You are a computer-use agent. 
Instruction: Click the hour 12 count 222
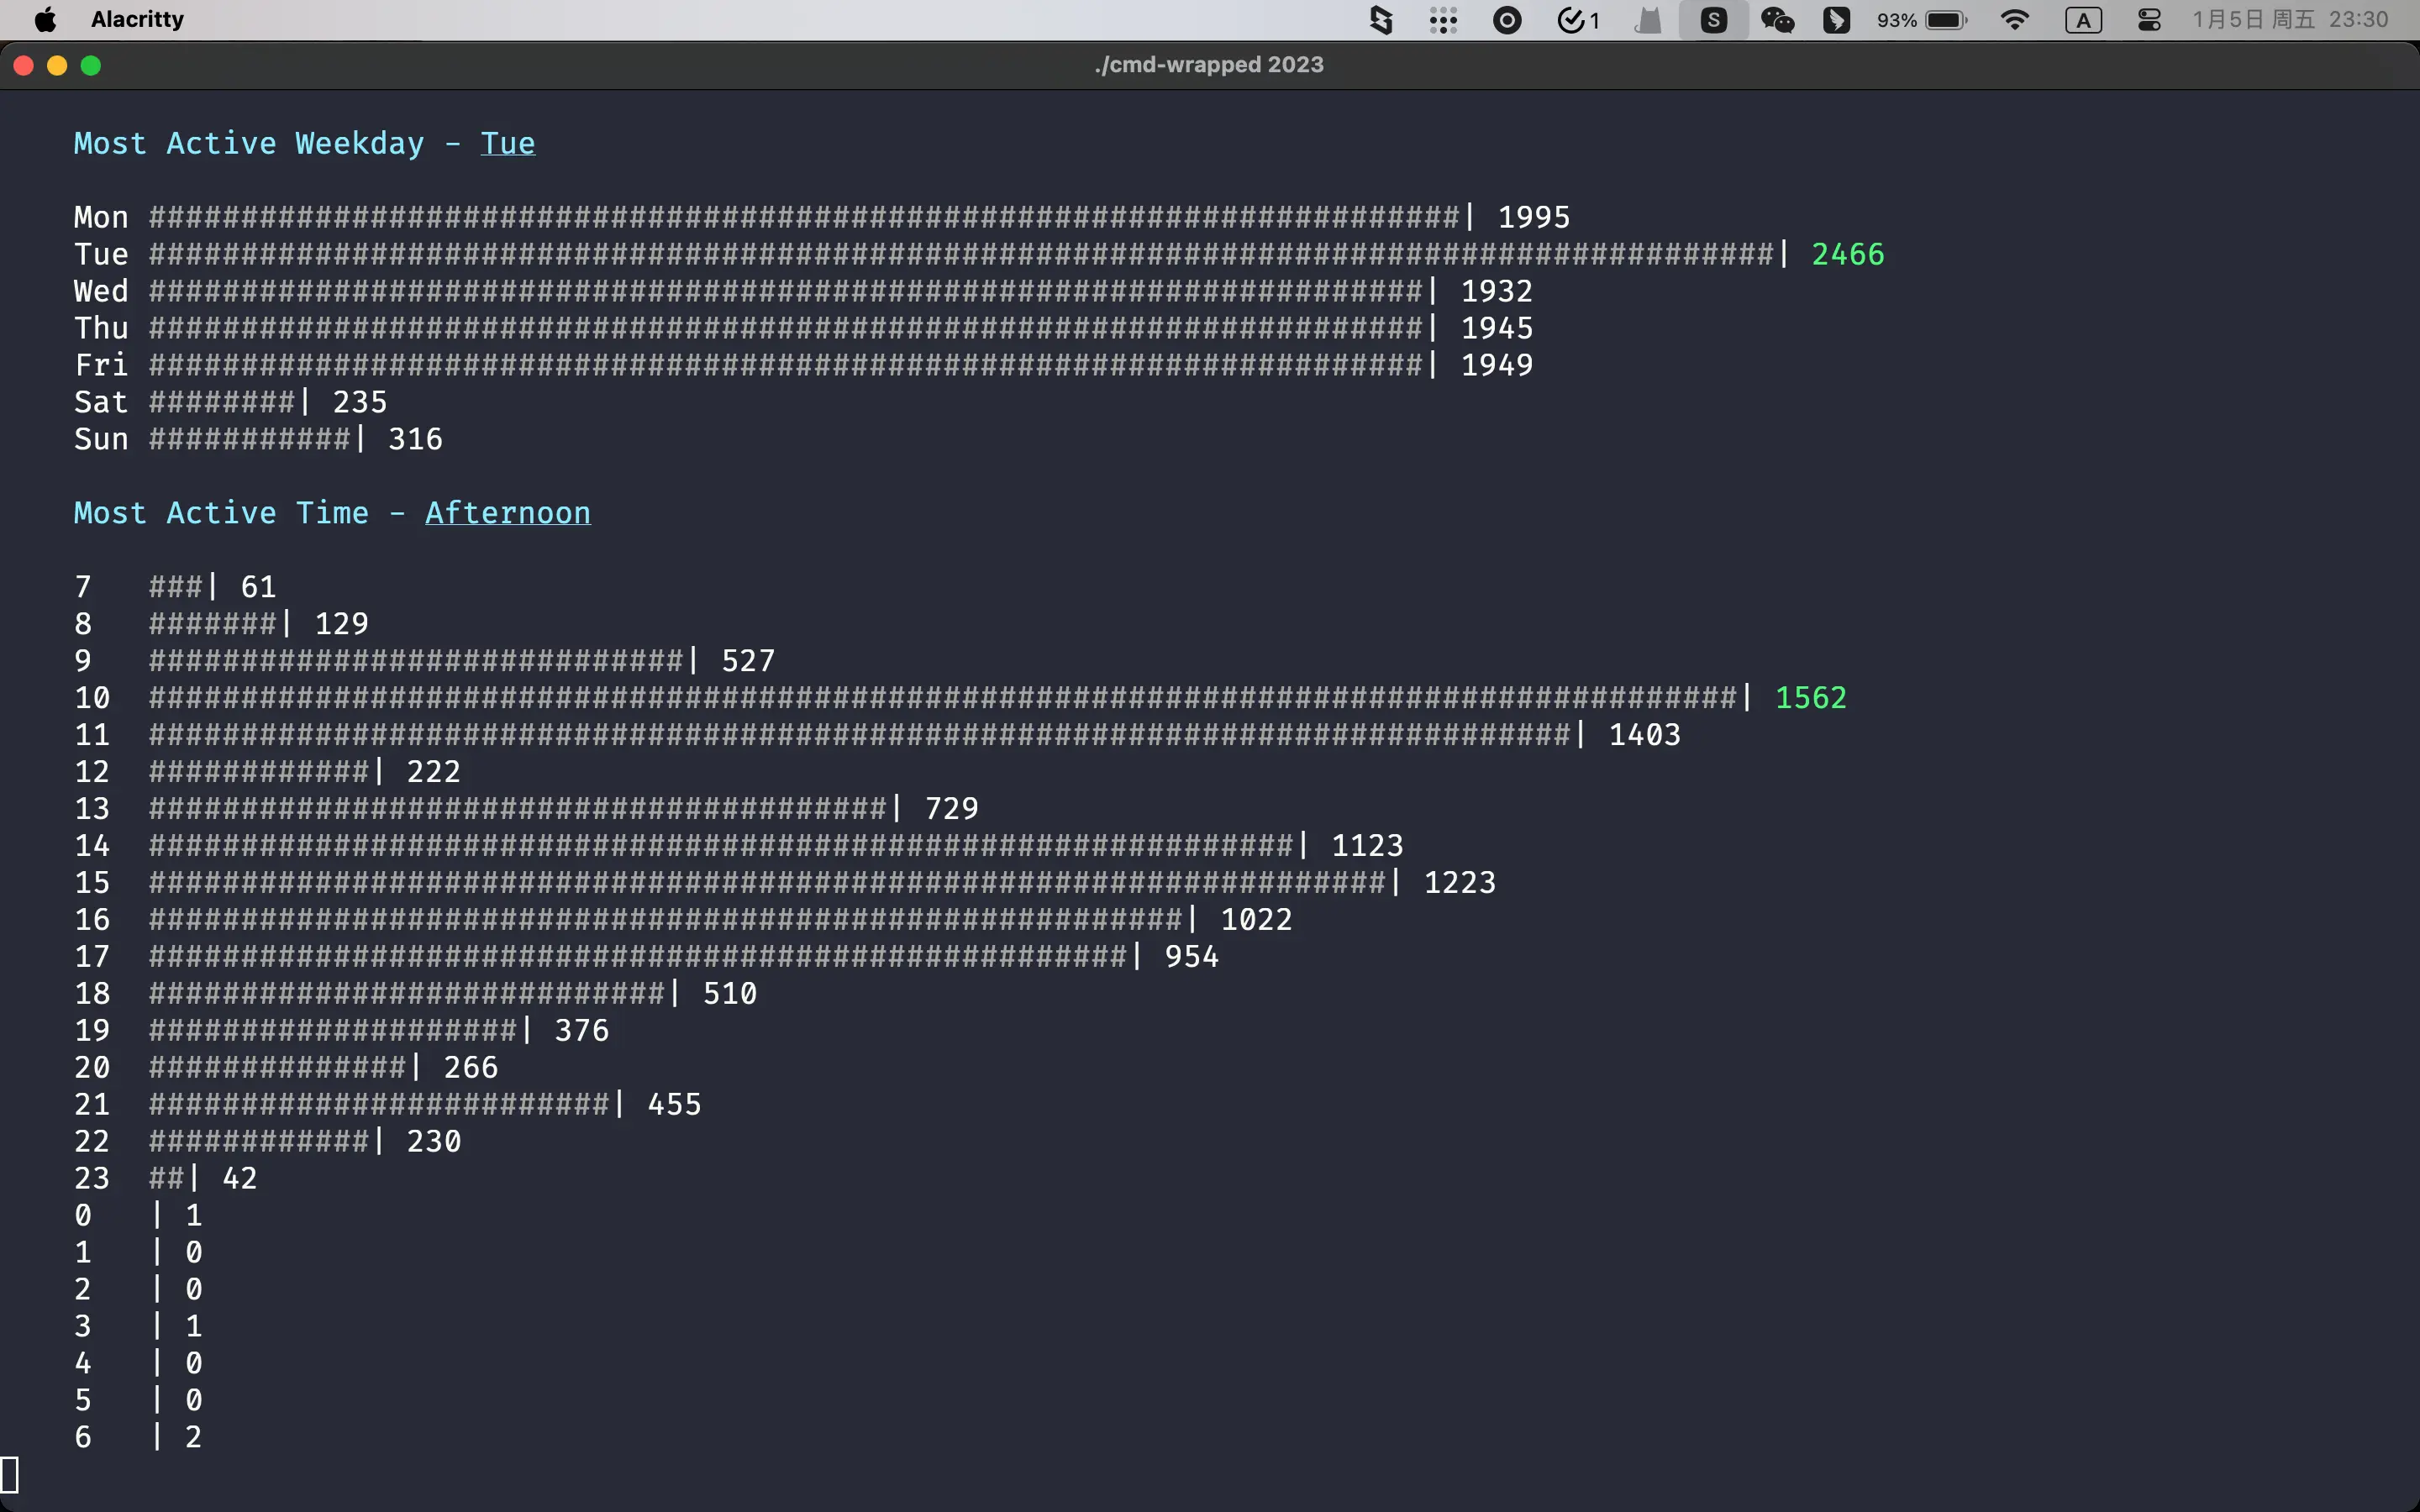(x=434, y=772)
